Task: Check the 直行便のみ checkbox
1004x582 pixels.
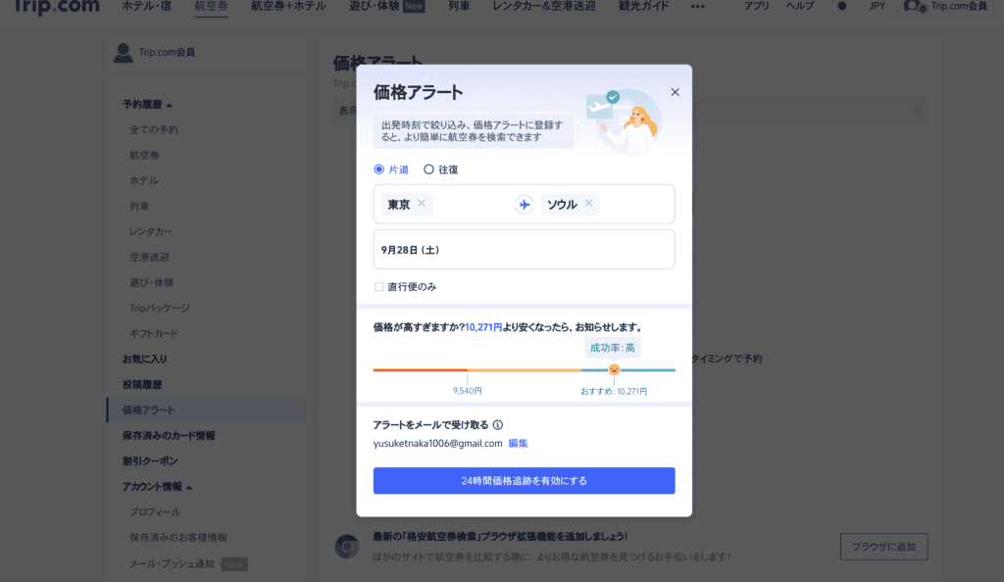Action: 379,286
